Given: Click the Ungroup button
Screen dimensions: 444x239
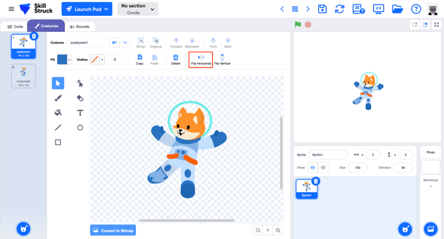Looking at the screenshot, I should tap(156, 43).
